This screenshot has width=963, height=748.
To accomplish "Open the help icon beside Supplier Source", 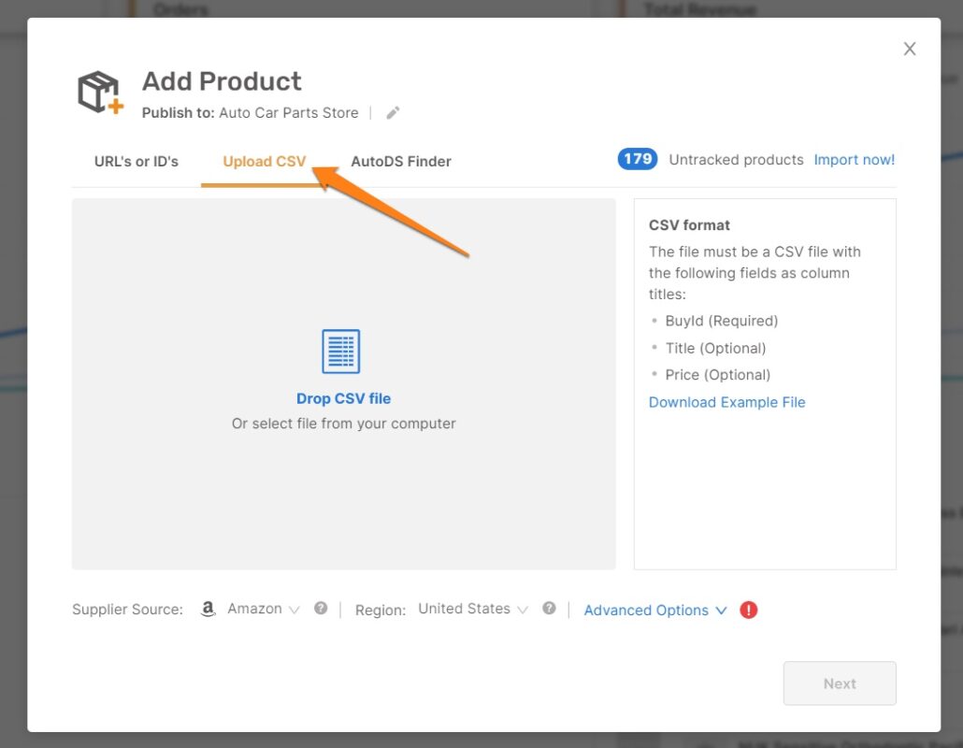I will [321, 609].
